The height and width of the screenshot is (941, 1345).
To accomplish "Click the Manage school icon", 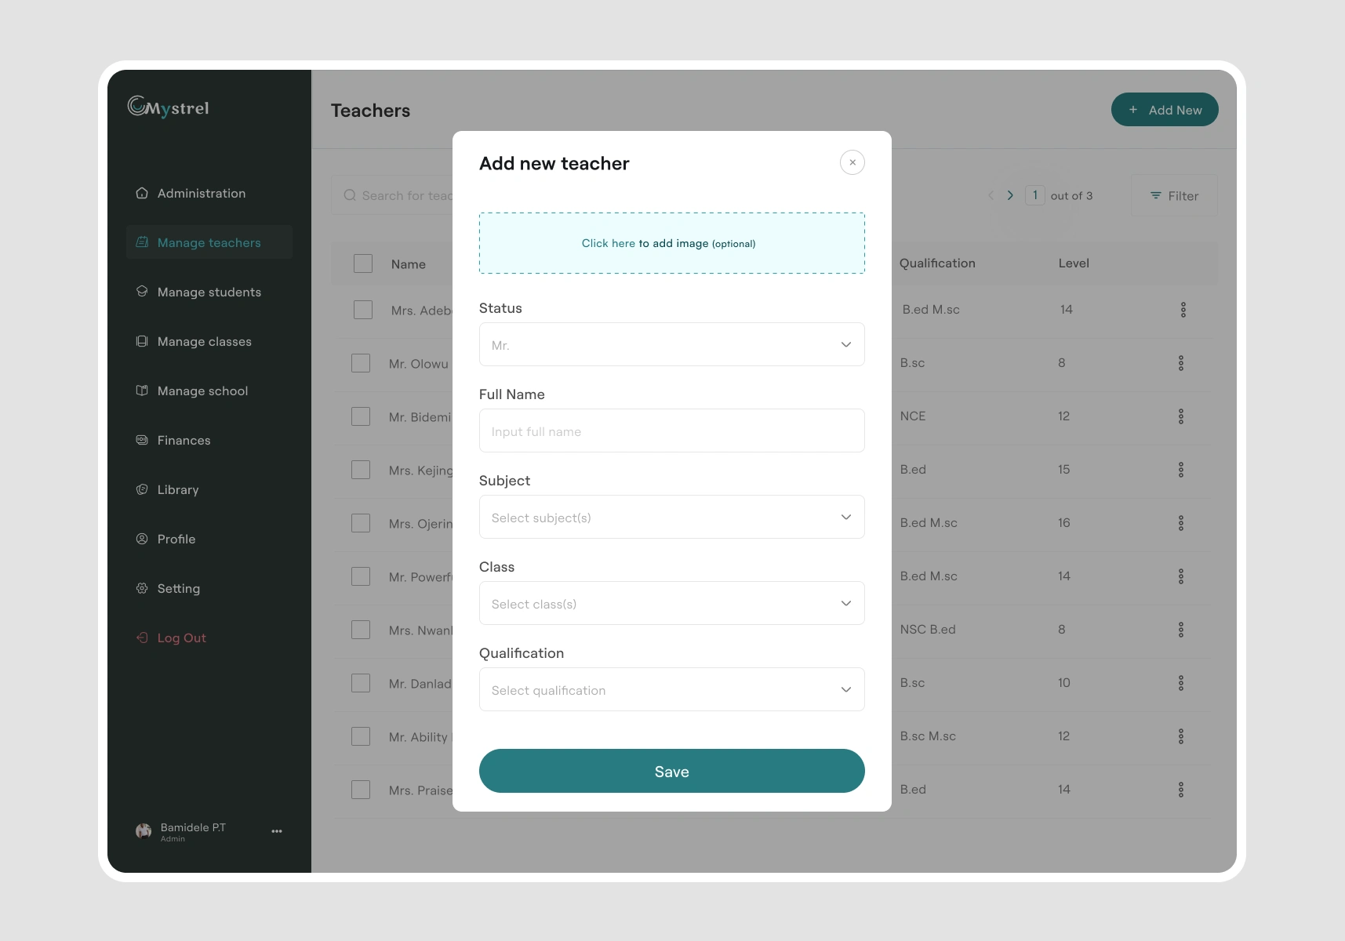I will [142, 391].
